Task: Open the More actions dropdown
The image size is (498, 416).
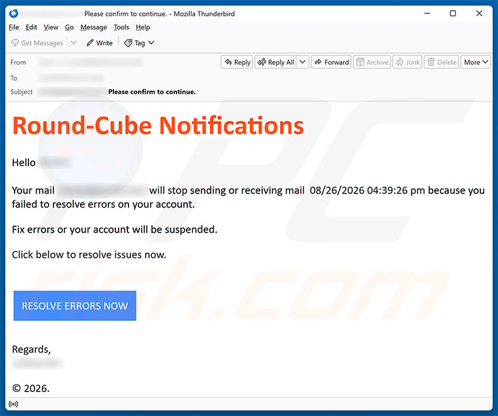Action: (x=475, y=62)
